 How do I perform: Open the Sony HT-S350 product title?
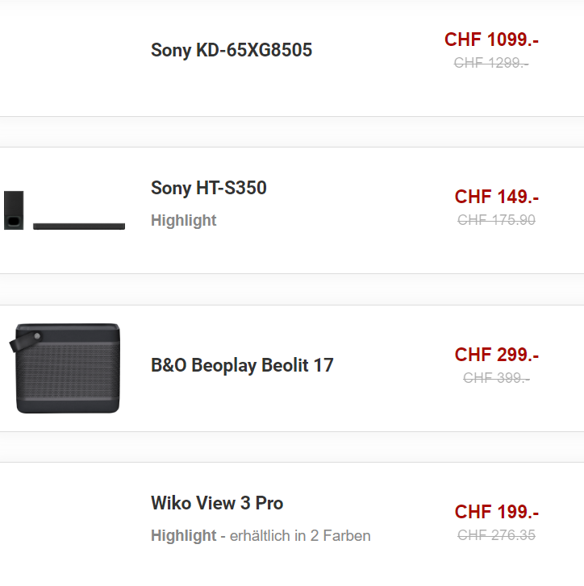pos(209,188)
